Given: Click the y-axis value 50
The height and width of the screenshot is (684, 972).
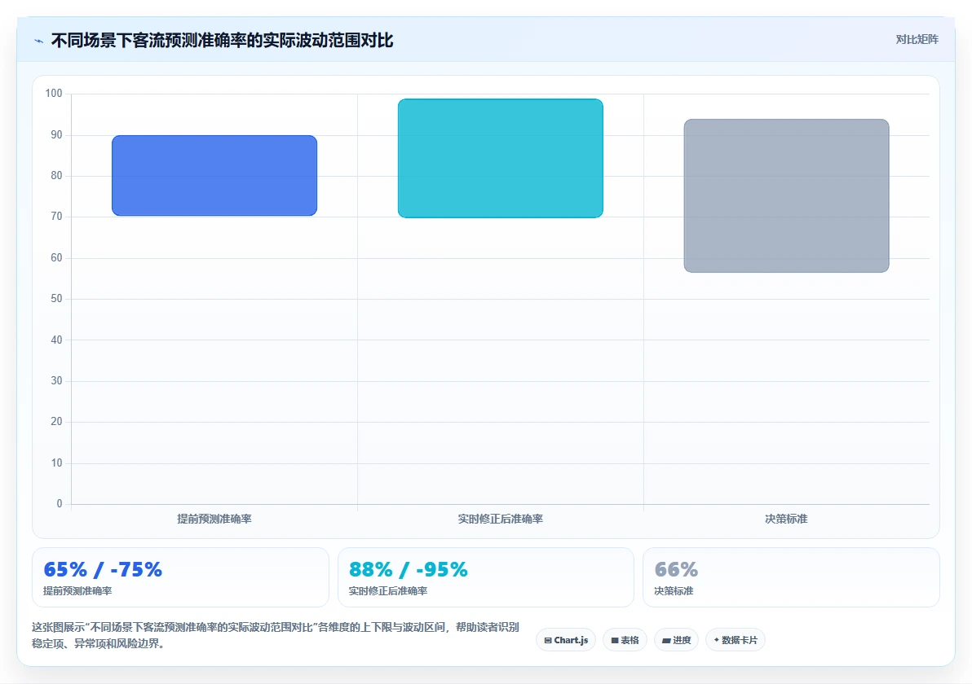Looking at the screenshot, I should (x=56, y=299).
